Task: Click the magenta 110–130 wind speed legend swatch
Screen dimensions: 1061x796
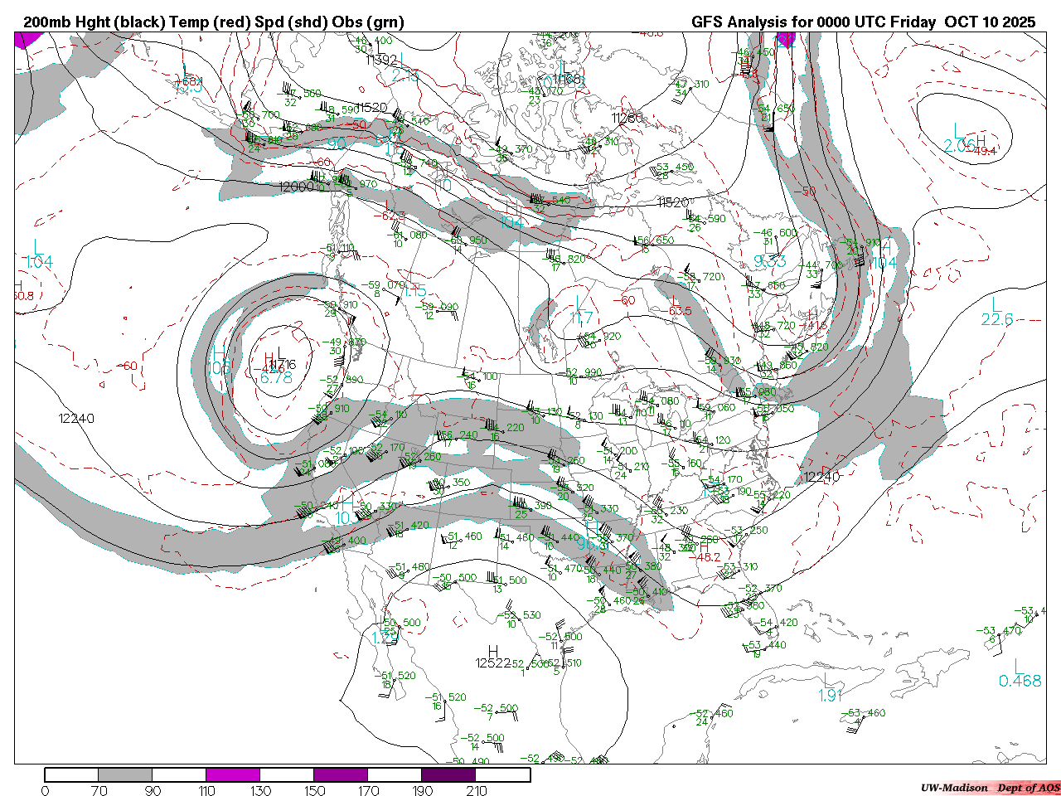Action: tap(233, 775)
